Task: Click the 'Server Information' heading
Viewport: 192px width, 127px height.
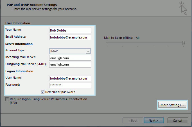Action: [x=19, y=44]
